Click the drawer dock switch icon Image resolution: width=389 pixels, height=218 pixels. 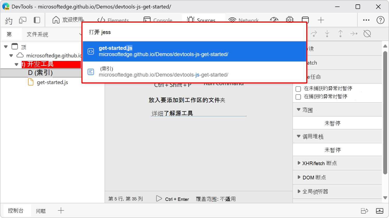(x=364, y=211)
